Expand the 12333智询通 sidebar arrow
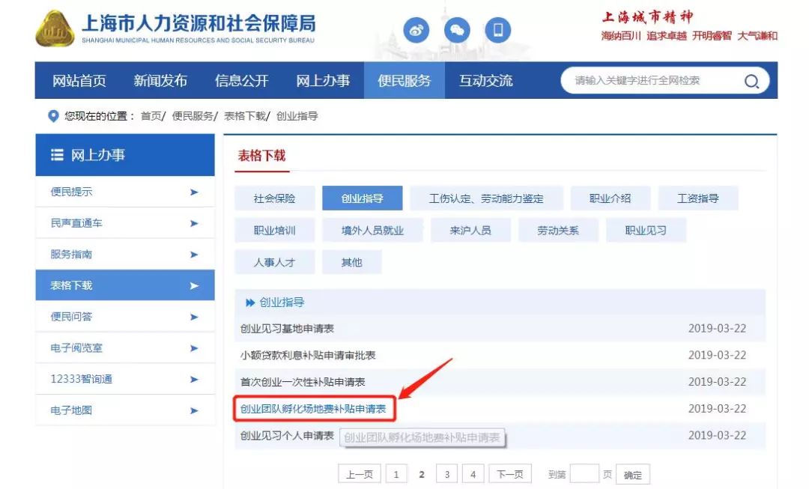This screenshot has width=809, height=489. pyautogui.click(x=194, y=380)
